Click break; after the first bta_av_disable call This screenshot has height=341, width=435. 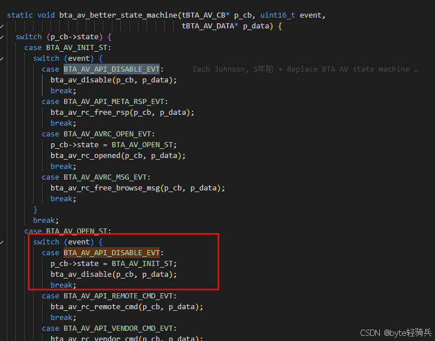pos(63,91)
